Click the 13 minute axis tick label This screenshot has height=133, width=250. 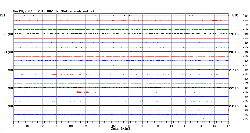pyautogui.click(x=200, y=126)
